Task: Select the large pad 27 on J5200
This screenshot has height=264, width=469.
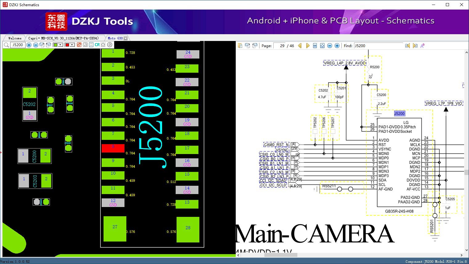Action: click(x=115, y=229)
